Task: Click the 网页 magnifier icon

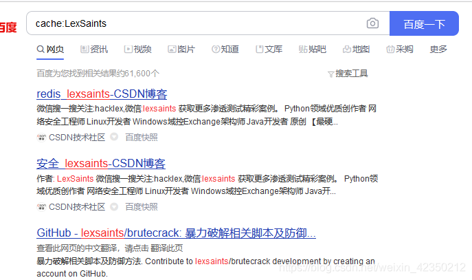Action: (x=41, y=49)
